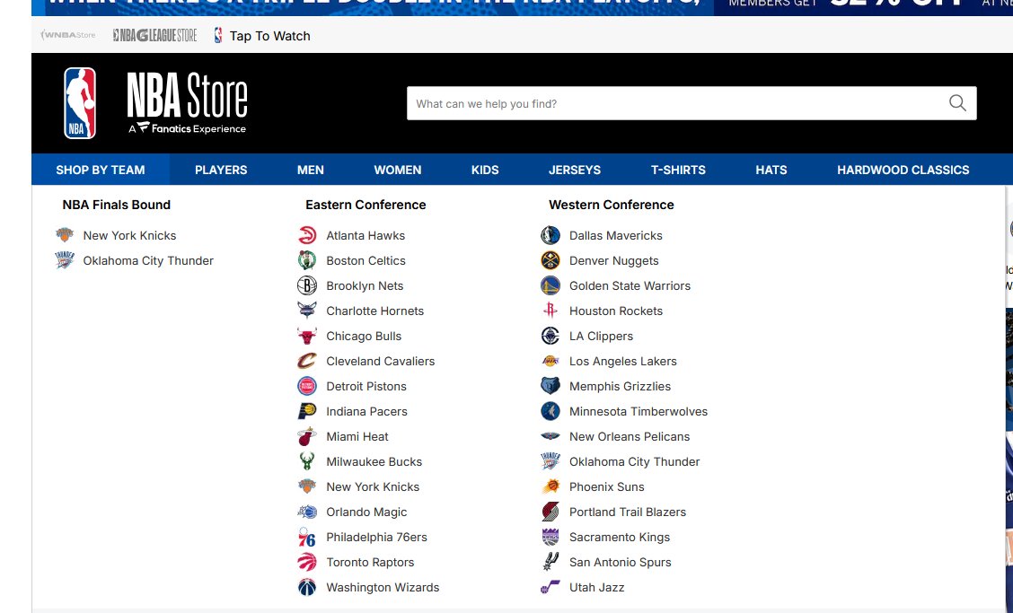The width and height of the screenshot is (1013, 613).
Task: Click the Washington Wizards logo icon
Action: (307, 588)
